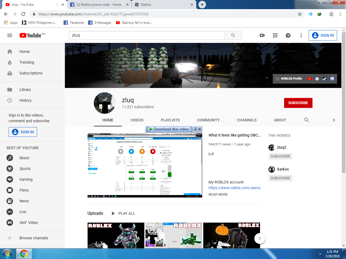The image size is (346, 259).
Task: Click help icon on download bar
Action: [x=195, y=129]
